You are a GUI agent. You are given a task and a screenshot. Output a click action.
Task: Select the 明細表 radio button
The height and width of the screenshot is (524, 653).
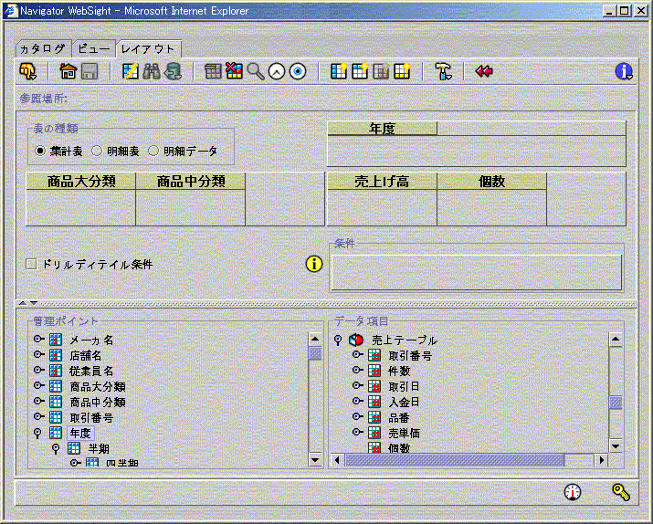click(97, 151)
